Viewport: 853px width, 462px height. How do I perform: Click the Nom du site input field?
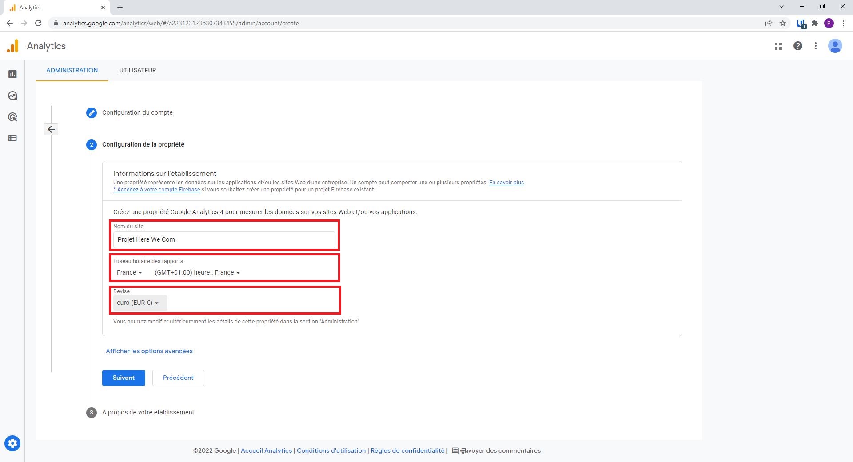(224, 239)
